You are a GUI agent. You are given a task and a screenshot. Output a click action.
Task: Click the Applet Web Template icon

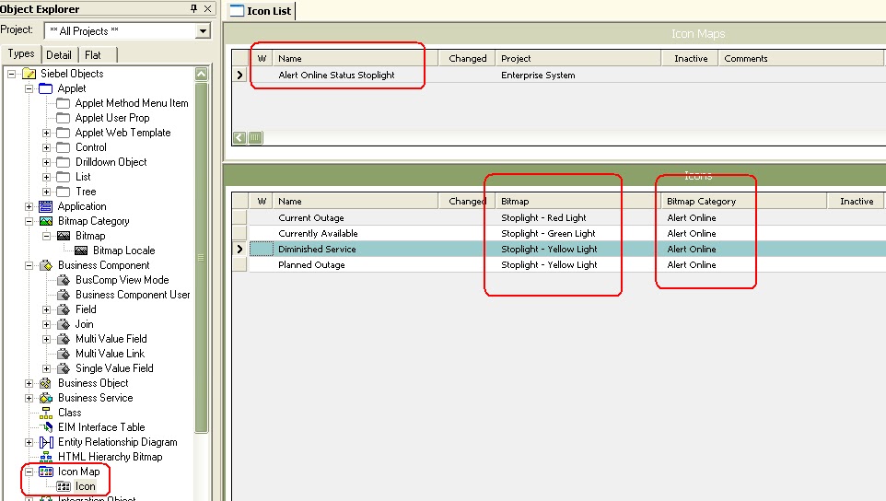64,133
